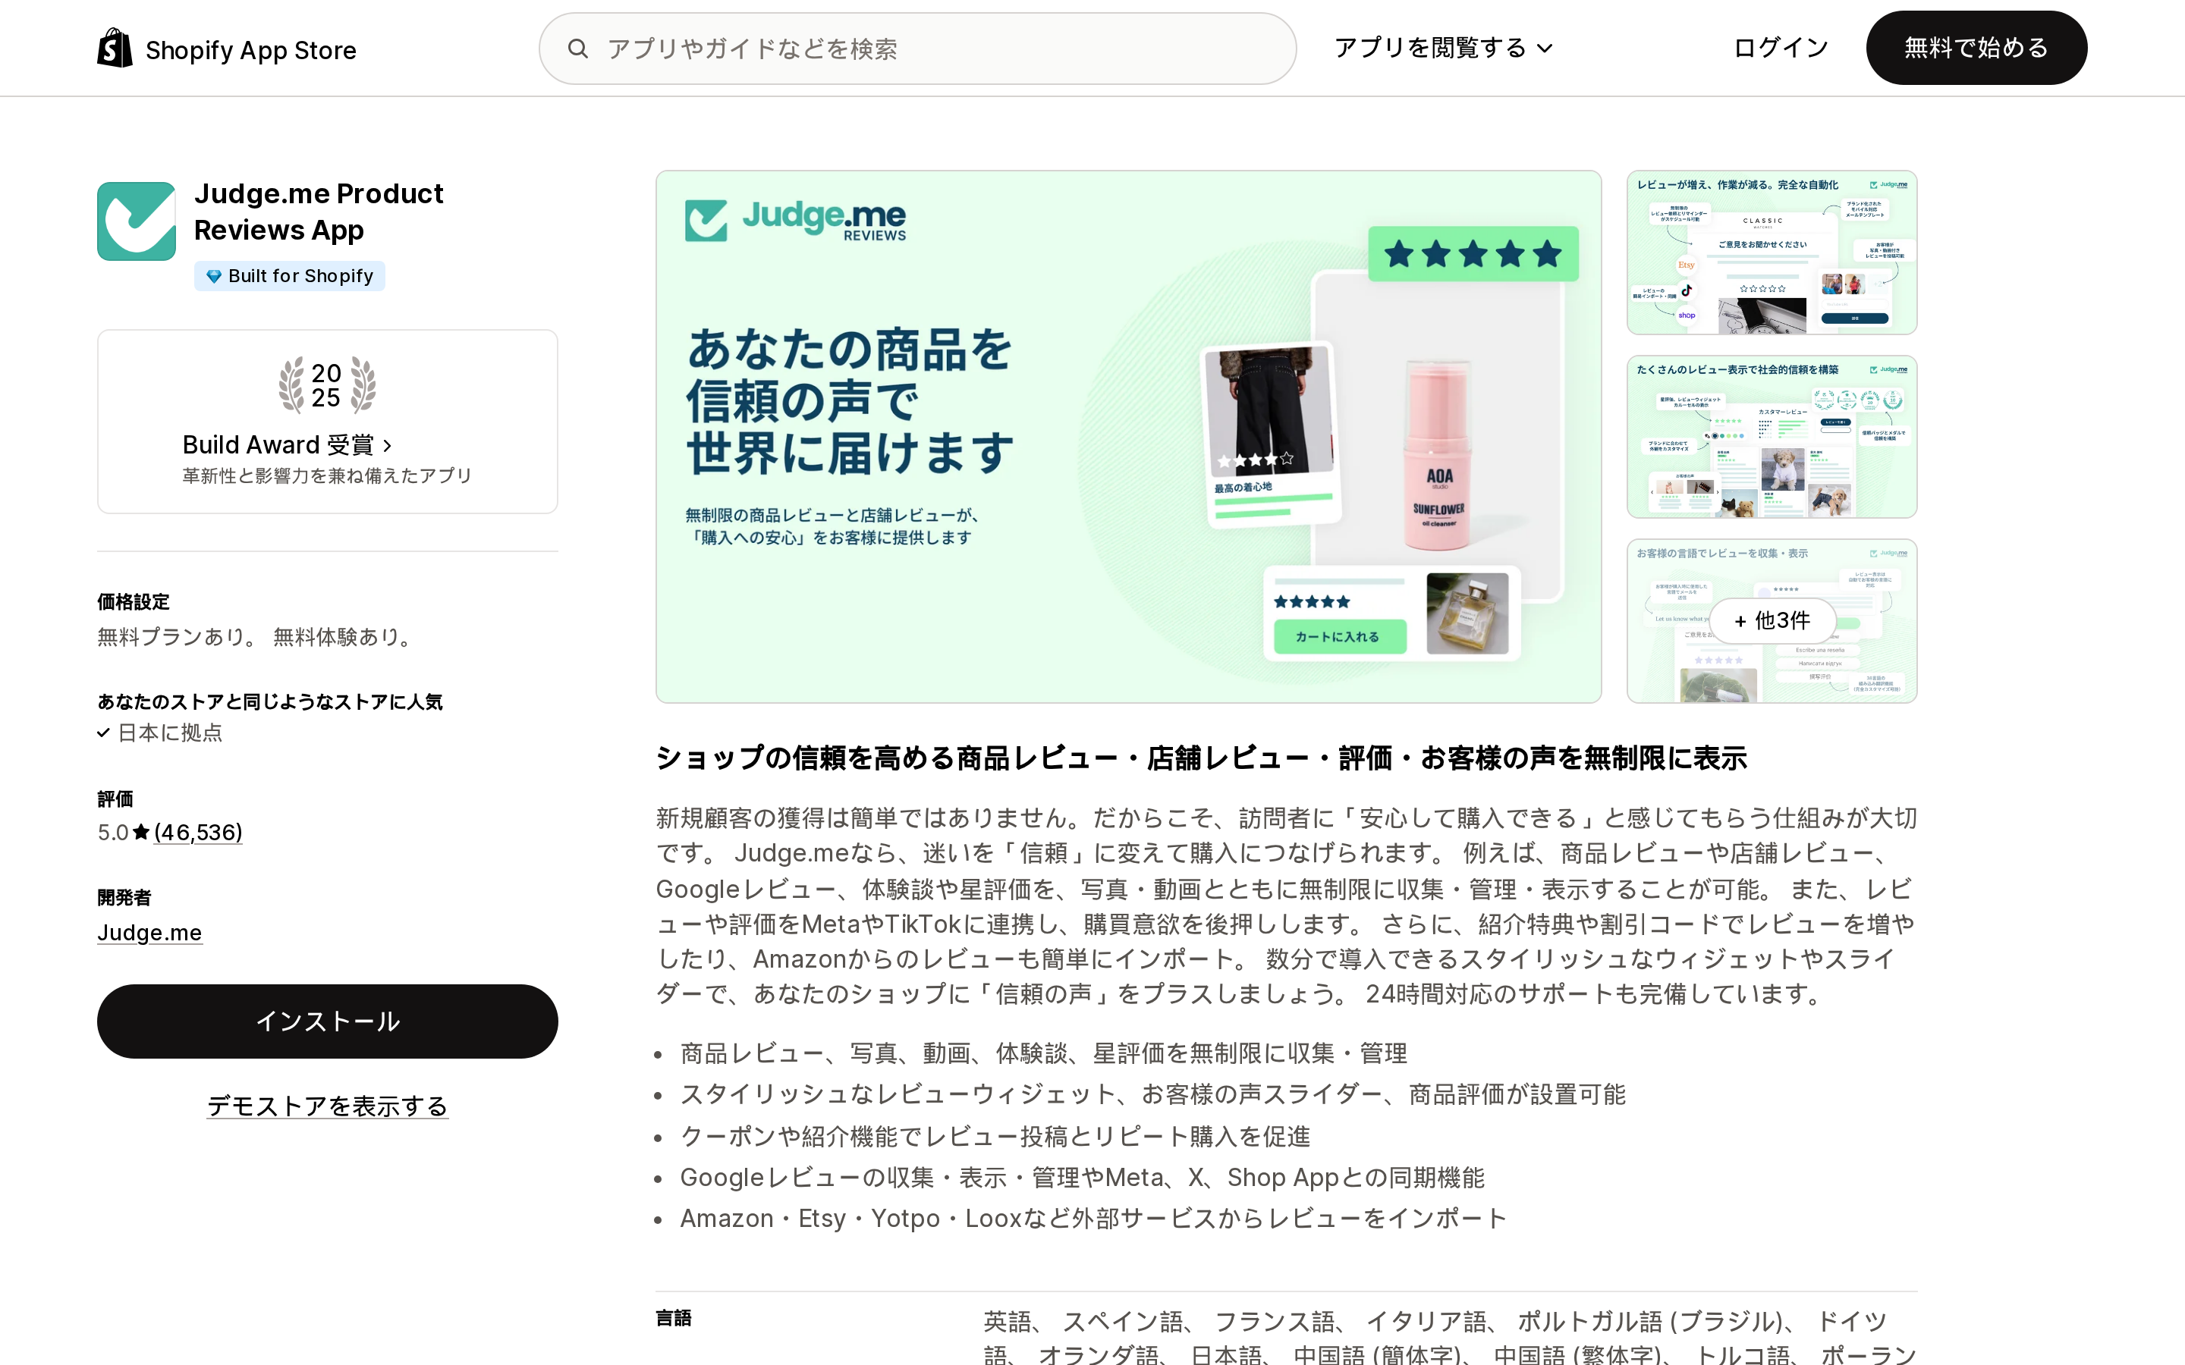The height and width of the screenshot is (1365, 2185).
Task: Open the レビューが増え、作業が減る thumbnail
Action: (x=1772, y=252)
